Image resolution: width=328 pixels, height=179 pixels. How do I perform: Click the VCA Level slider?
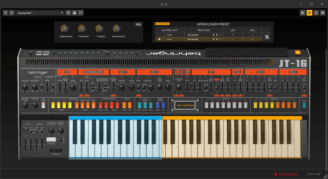tap(235, 87)
